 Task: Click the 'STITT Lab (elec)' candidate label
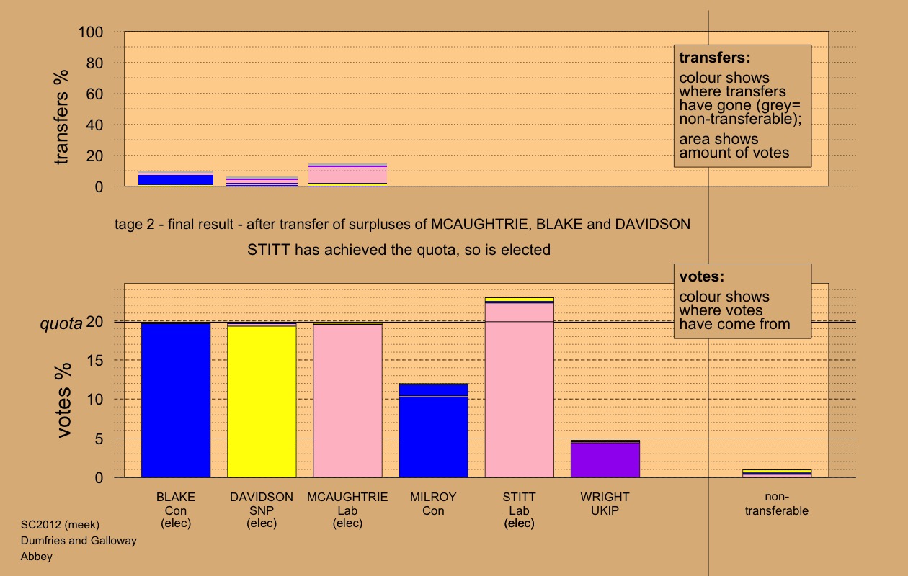(519, 510)
